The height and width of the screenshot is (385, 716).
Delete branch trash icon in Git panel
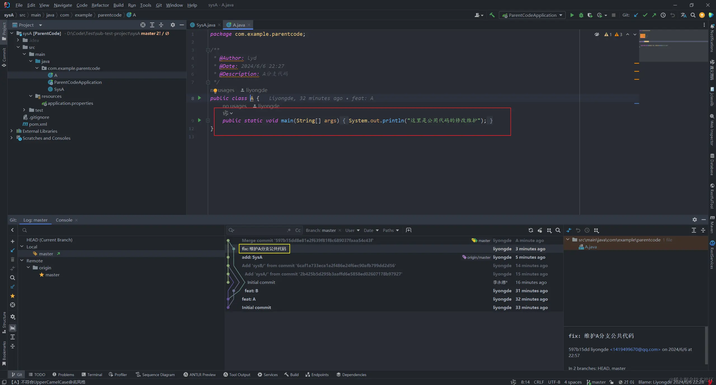[13, 260]
